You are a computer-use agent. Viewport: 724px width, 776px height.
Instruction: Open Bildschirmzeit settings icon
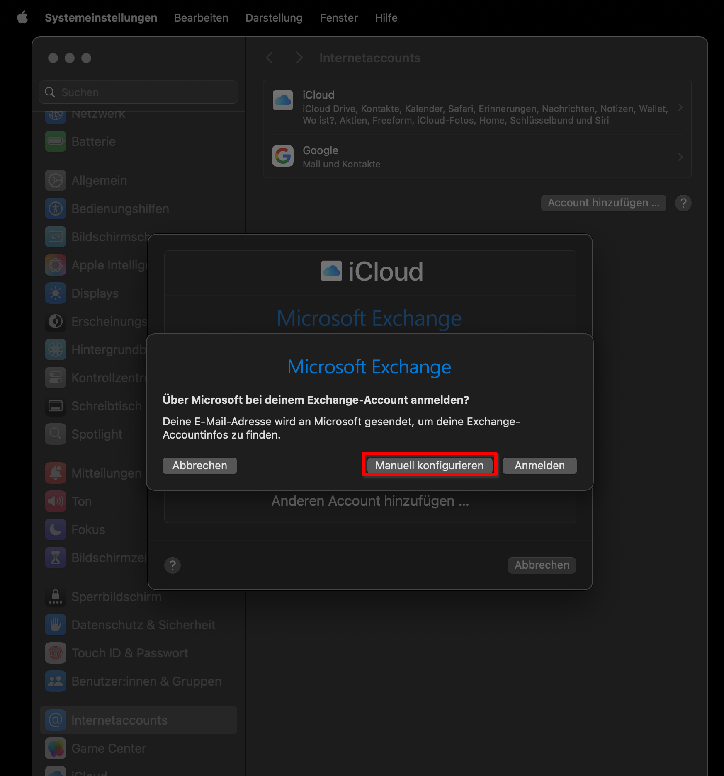pyautogui.click(x=56, y=558)
